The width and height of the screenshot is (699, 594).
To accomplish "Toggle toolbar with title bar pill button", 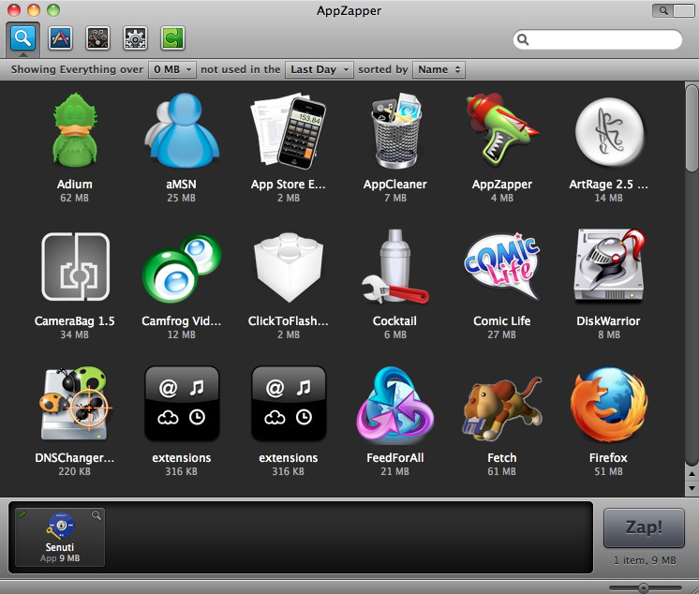I will [673, 10].
